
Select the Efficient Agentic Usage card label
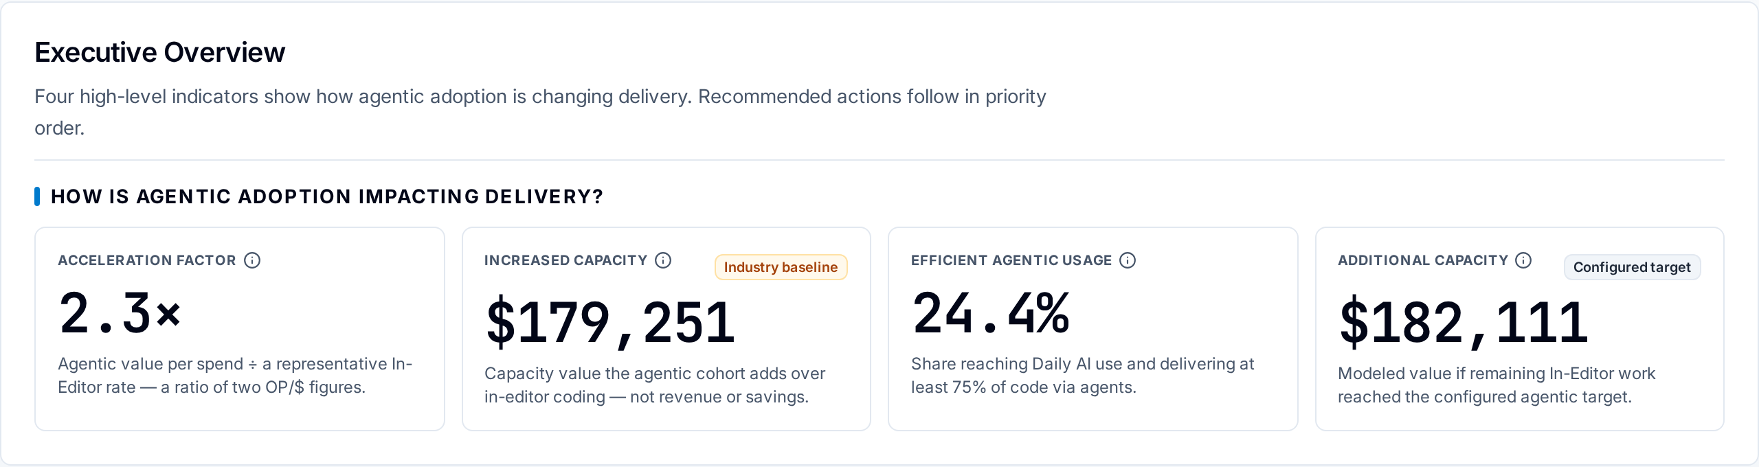click(1011, 260)
